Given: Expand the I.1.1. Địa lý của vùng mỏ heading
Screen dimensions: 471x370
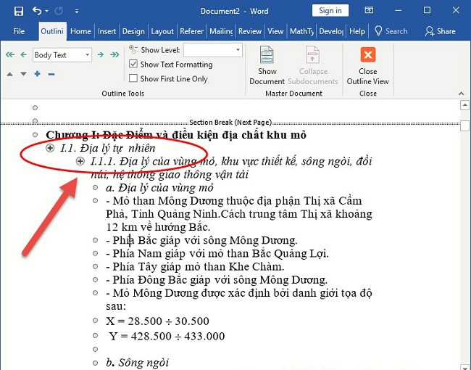Looking at the screenshot, I should pos(80,161).
